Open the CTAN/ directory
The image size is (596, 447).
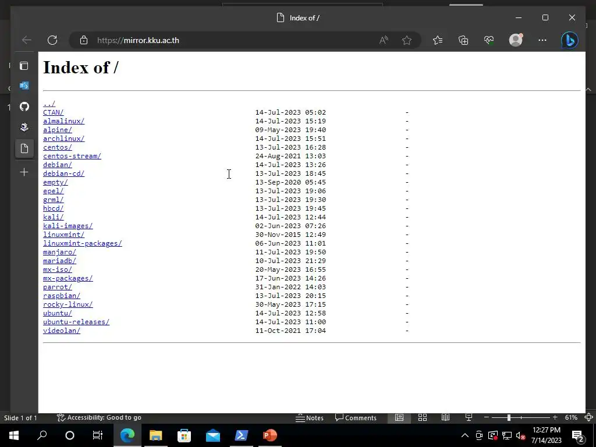53,112
